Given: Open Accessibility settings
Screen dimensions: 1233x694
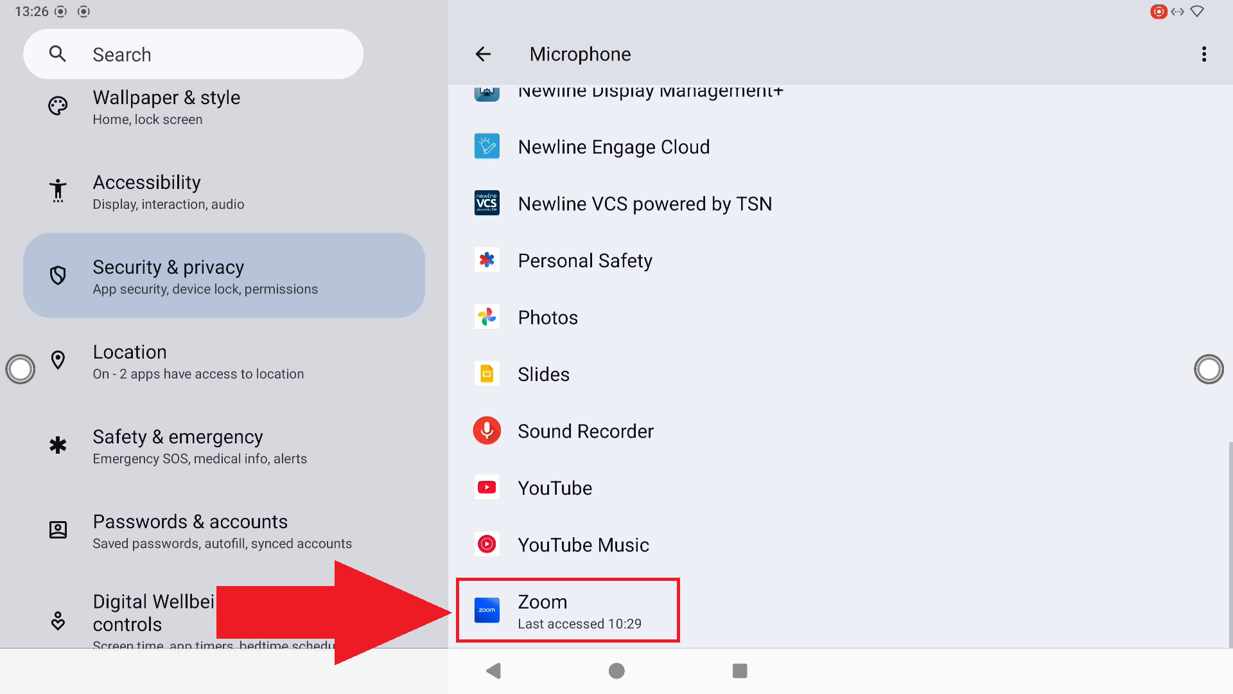Looking at the screenshot, I should coord(168,191).
